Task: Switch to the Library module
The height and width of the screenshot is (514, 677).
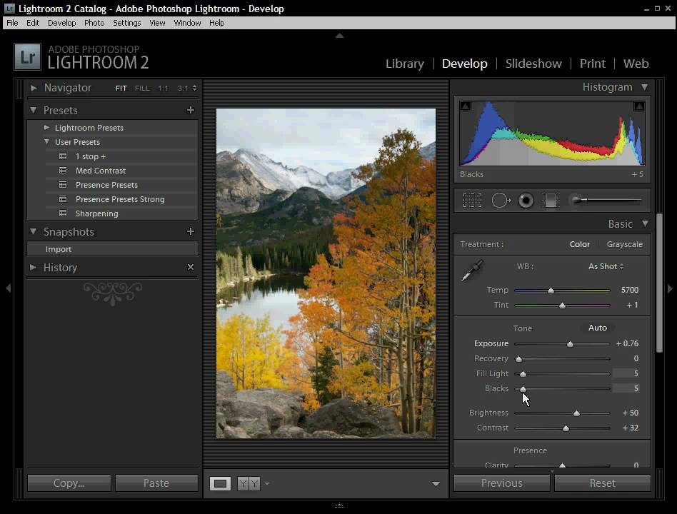Action: 405,64
